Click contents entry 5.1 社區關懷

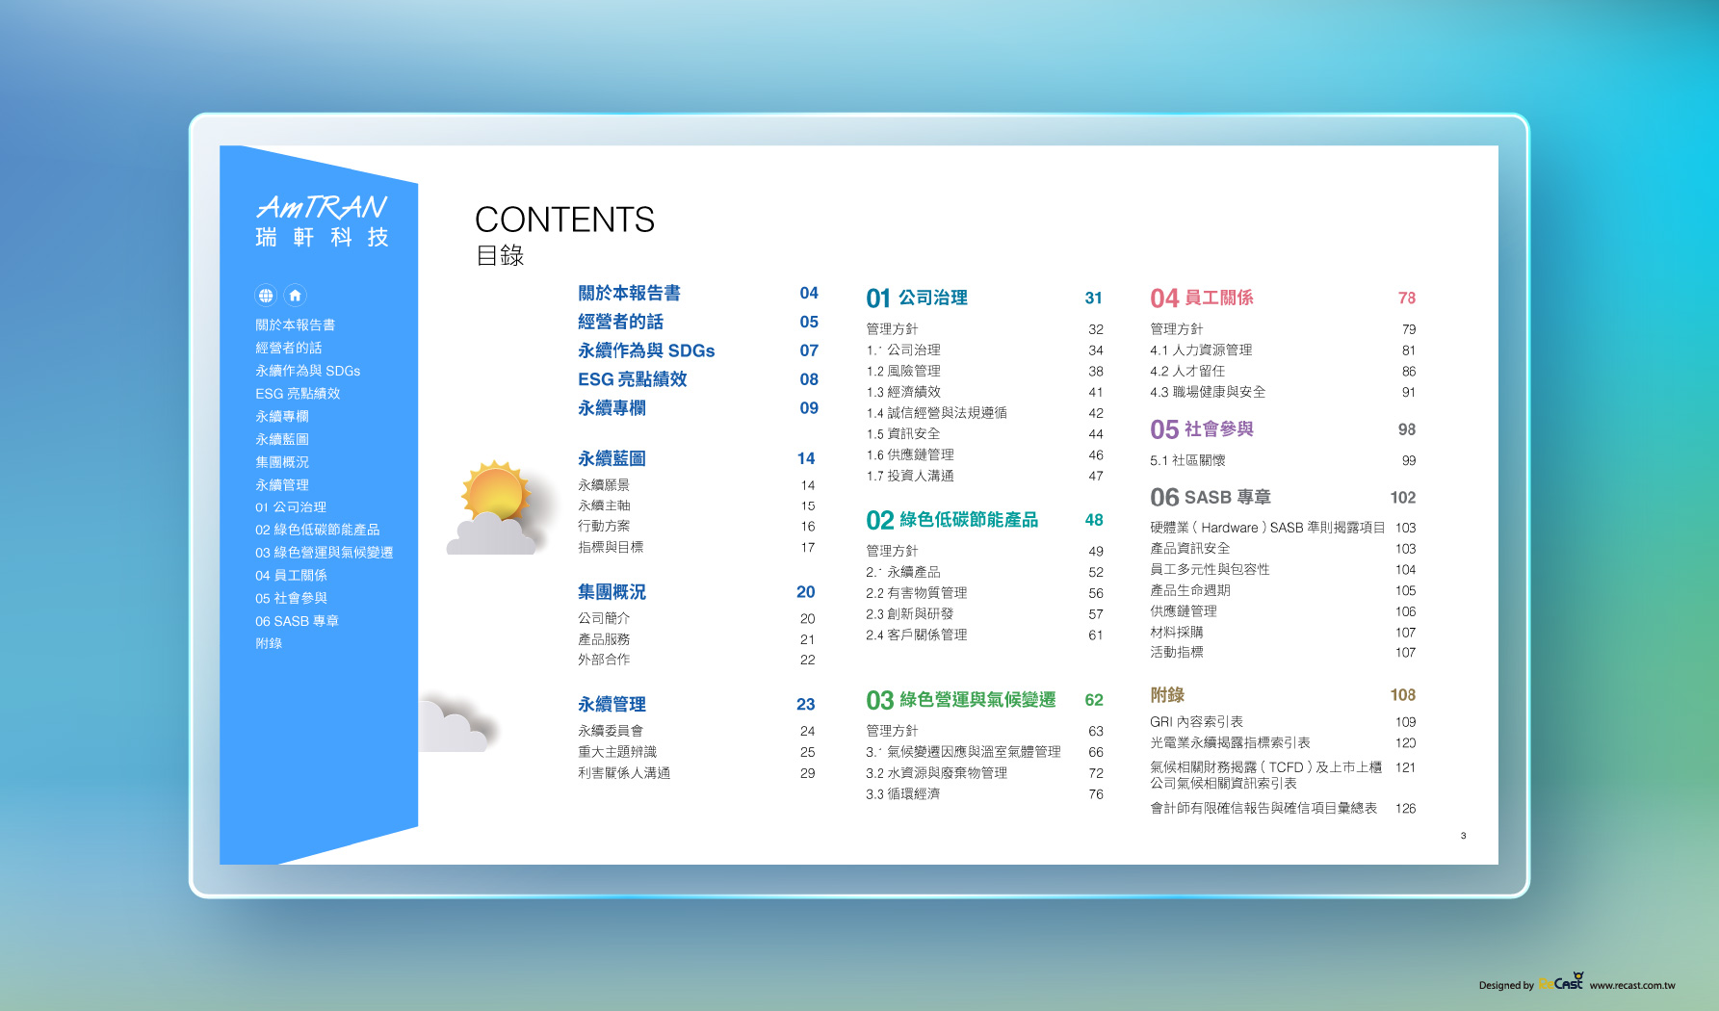(x=1187, y=460)
